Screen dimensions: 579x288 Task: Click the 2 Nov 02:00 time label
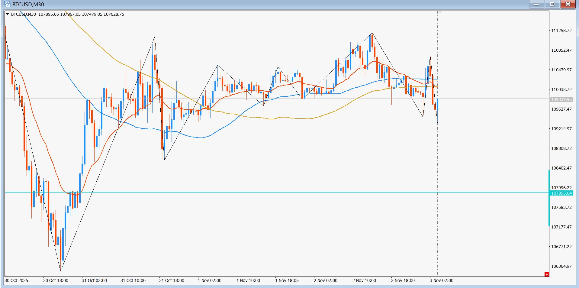(326, 280)
